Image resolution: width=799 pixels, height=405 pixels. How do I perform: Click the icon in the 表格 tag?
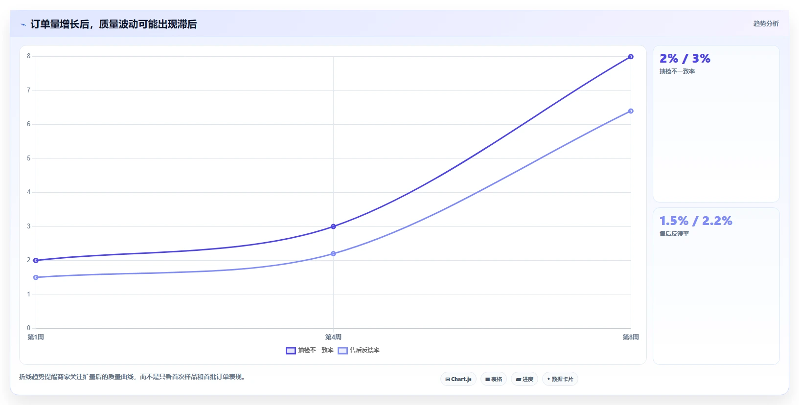(x=487, y=379)
